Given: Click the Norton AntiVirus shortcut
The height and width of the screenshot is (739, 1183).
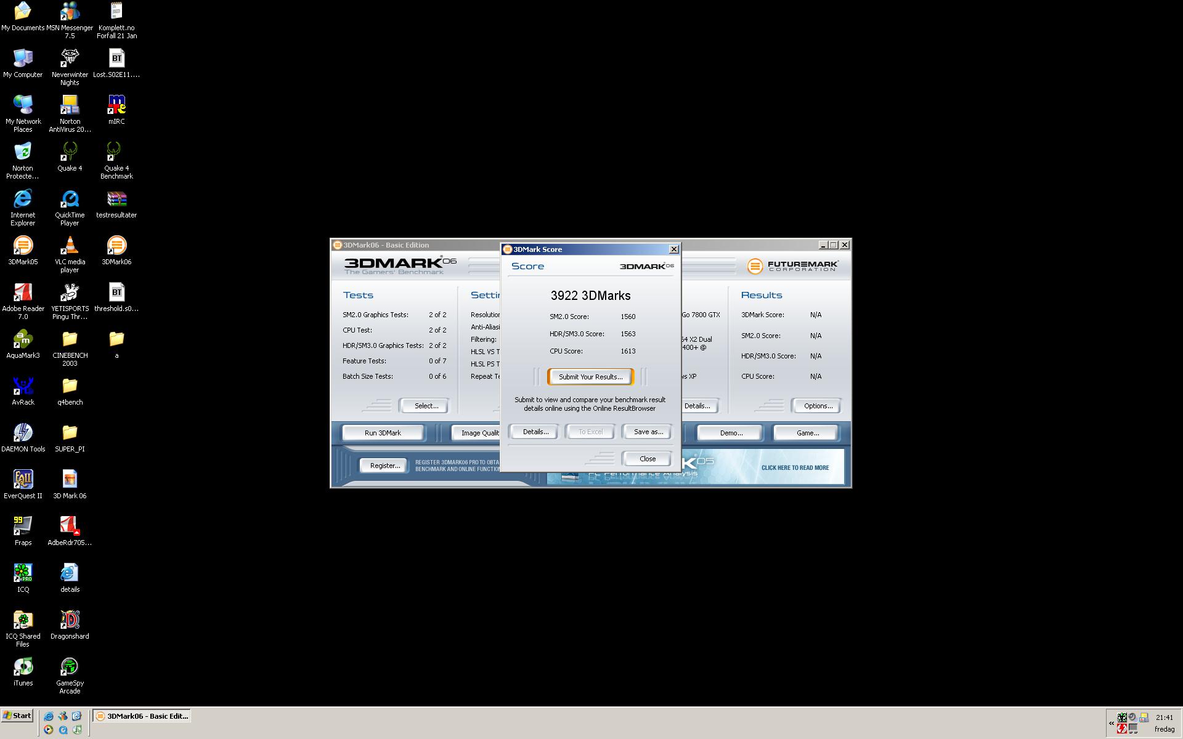Looking at the screenshot, I should [x=70, y=114].
